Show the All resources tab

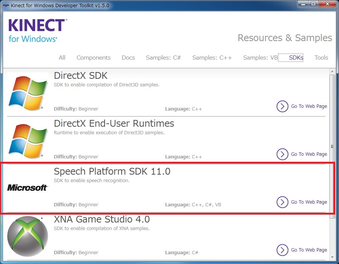tap(62, 58)
